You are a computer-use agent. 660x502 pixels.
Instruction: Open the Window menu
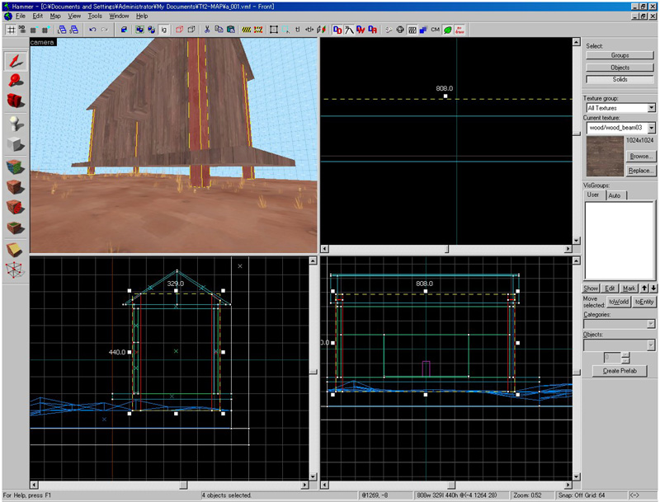(x=119, y=16)
